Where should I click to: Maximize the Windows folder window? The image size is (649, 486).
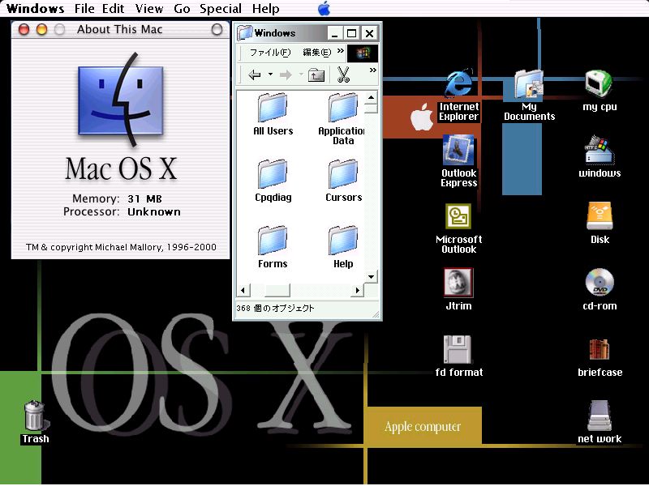351,33
